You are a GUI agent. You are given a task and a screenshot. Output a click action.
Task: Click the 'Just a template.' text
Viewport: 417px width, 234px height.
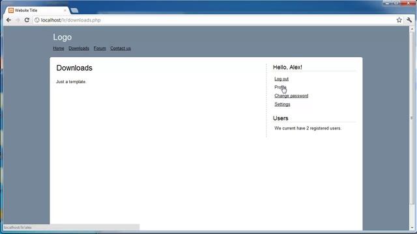71,82
